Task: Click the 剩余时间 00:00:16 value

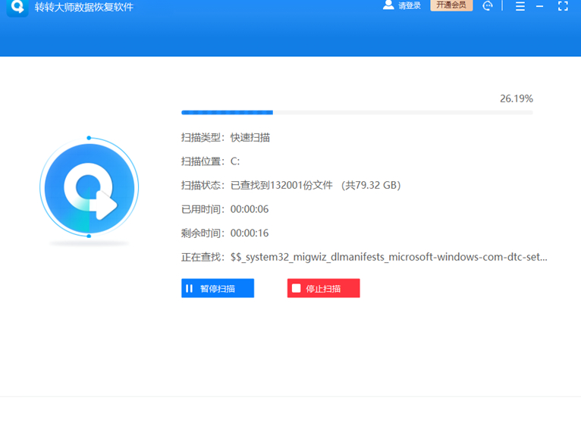Action: coord(250,233)
